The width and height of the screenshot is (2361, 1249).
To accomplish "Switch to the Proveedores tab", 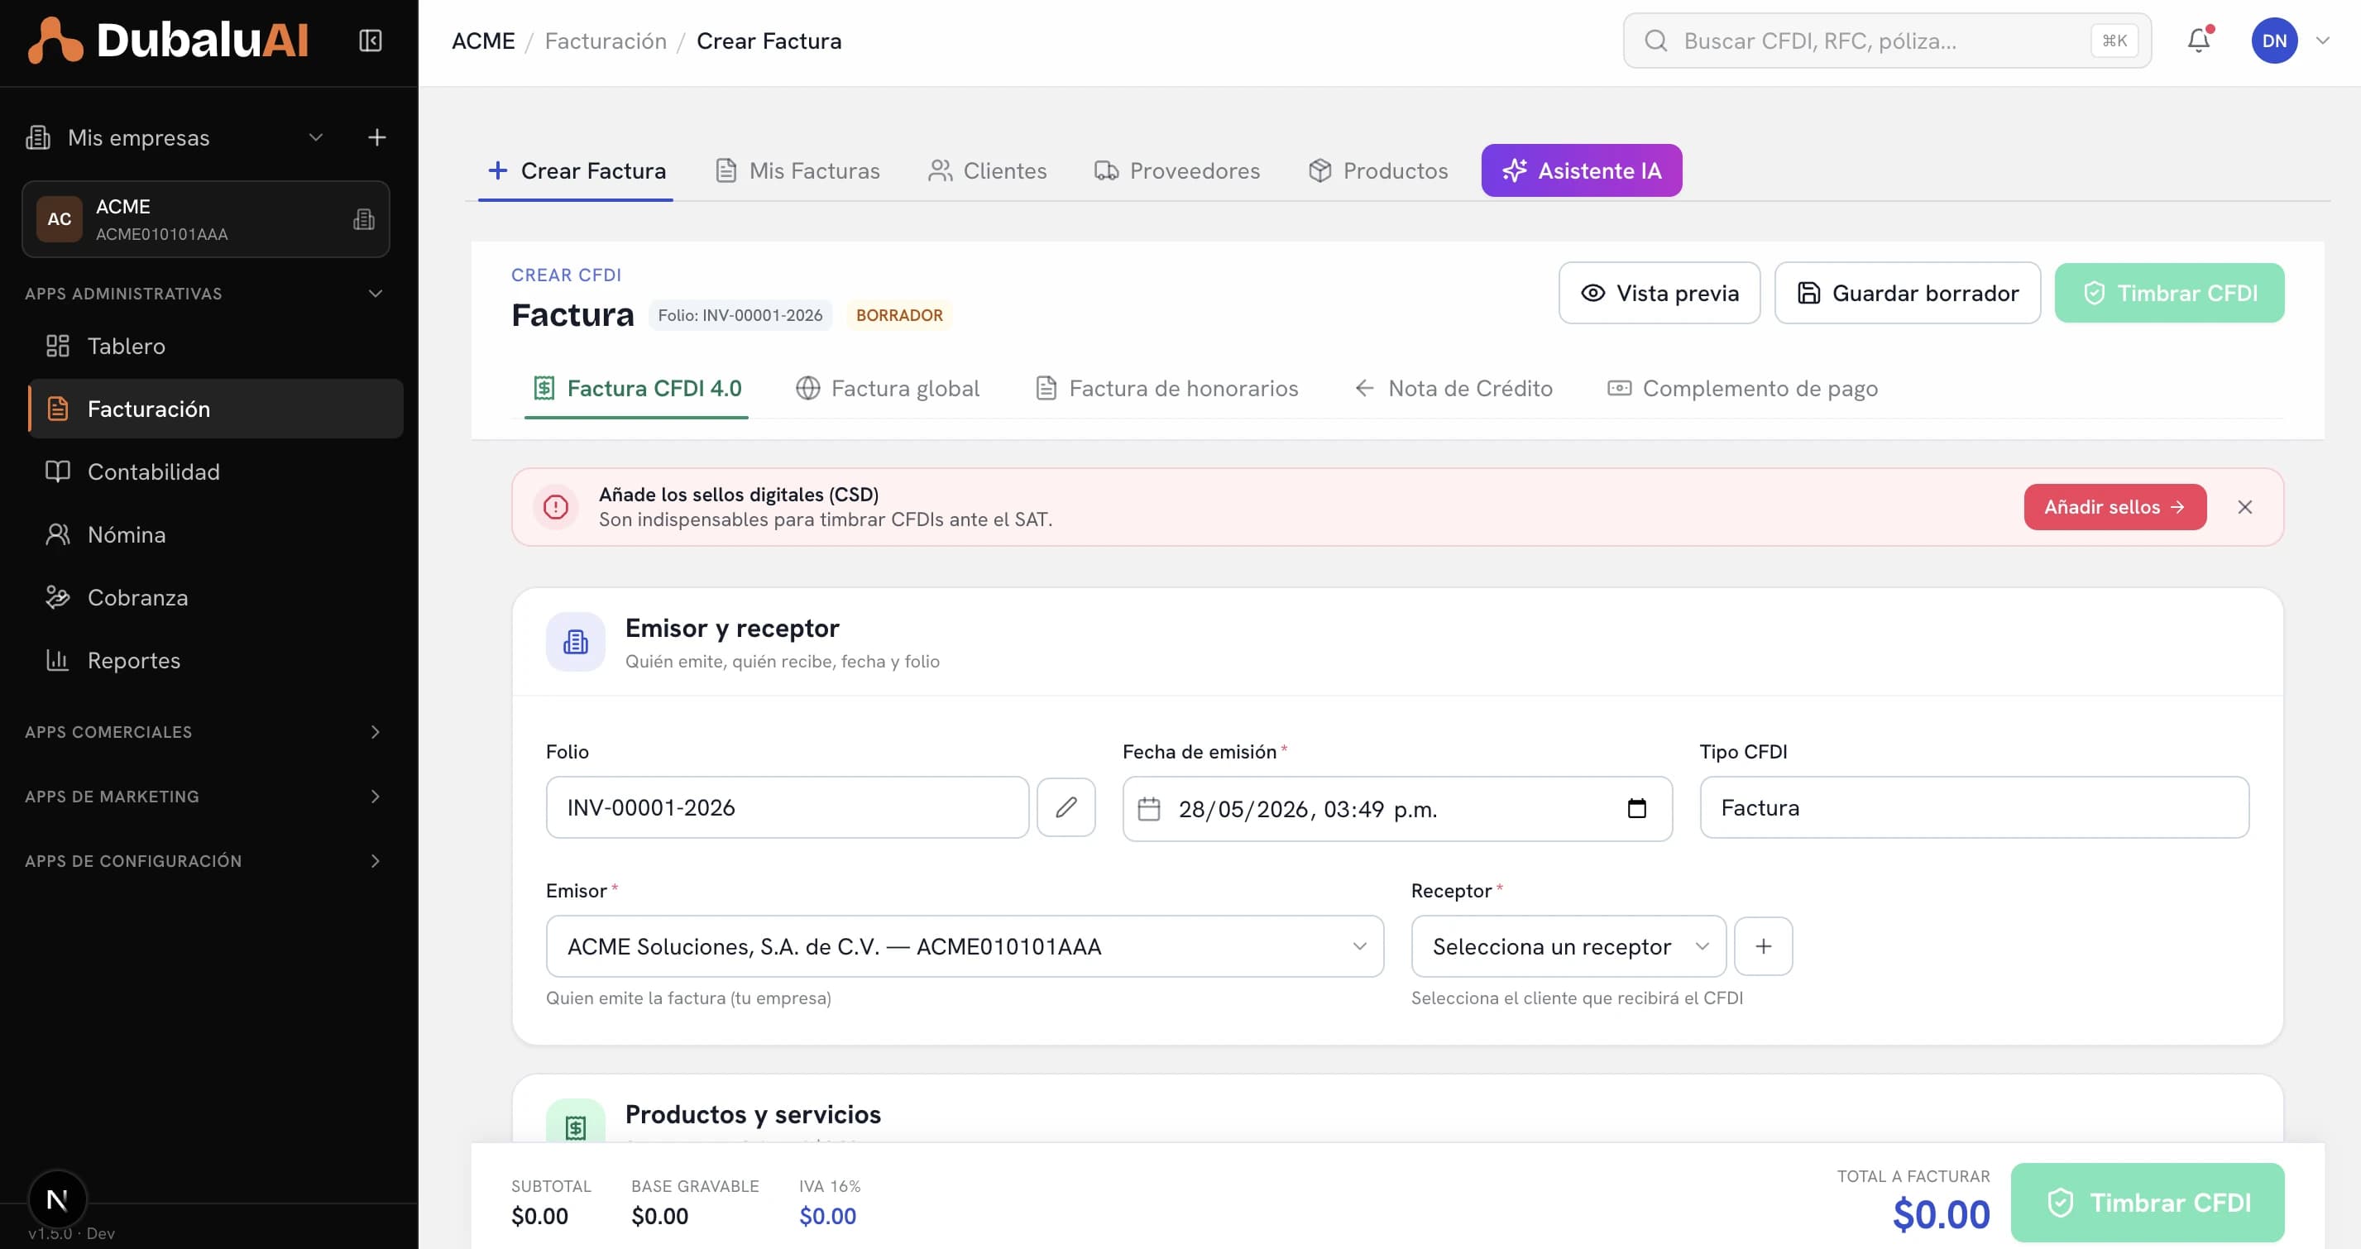I will (x=1177, y=170).
